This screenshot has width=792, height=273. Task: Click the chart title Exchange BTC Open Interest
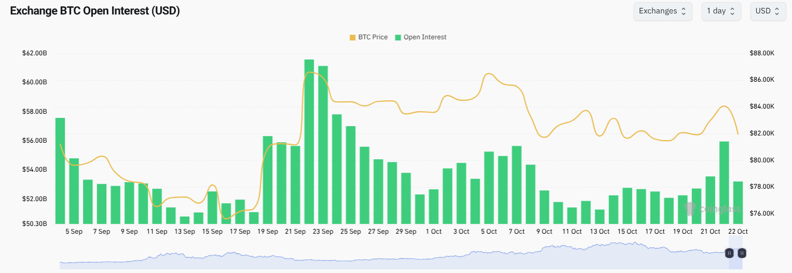95,11
